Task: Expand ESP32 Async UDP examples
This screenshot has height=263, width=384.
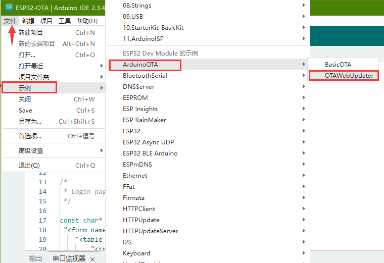Action: 208,142
